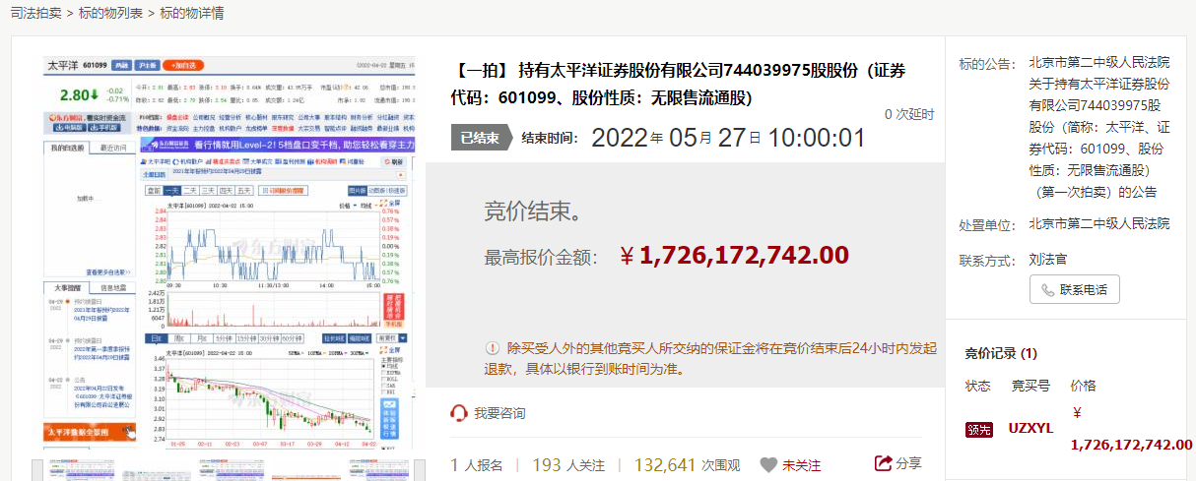Click the phone icon in 联系电话 button
Image resolution: width=1196 pixels, height=481 pixels.
tap(1046, 290)
